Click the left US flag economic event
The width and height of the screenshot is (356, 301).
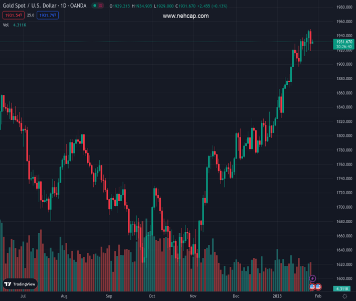(312, 287)
